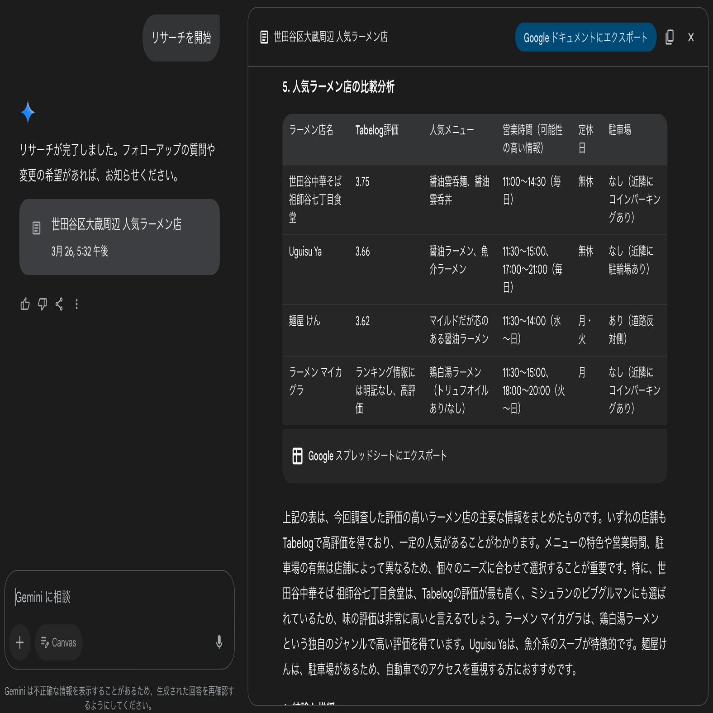Click the Tabelog評価 column header

[377, 130]
